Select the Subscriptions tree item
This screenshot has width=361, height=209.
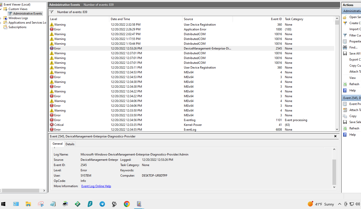click(x=17, y=27)
